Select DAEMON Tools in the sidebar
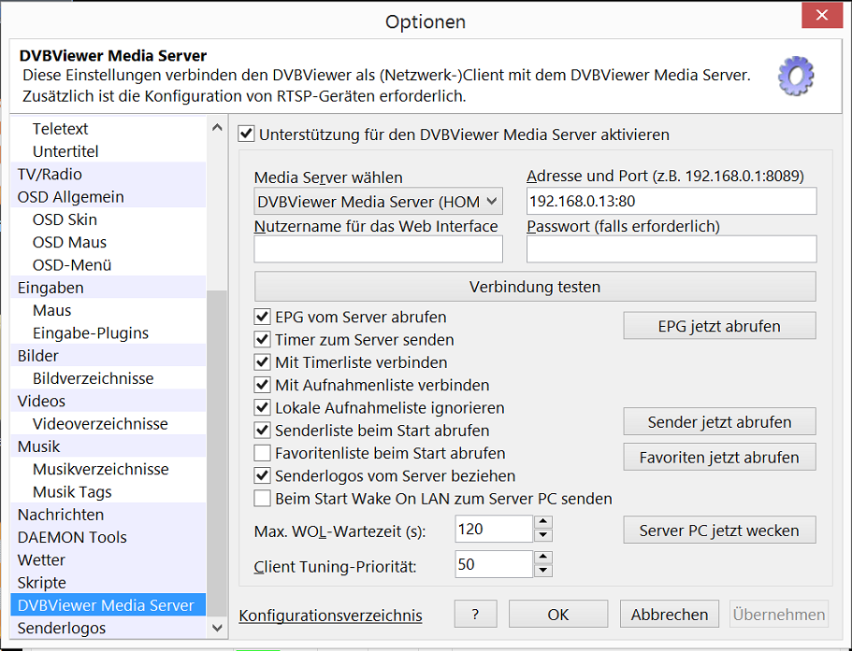 pos(72,537)
